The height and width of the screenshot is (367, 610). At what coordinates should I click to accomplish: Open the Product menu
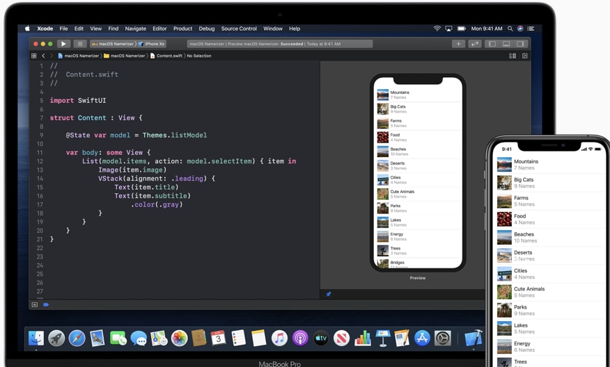click(182, 28)
